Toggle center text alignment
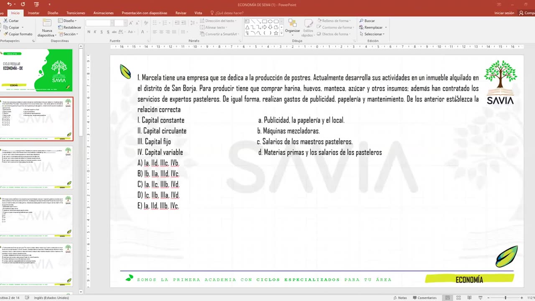Viewport: 535px width, 301px height. 161,32
